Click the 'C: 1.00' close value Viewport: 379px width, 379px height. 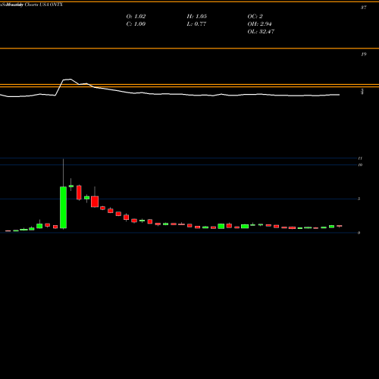click(x=136, y=24)
